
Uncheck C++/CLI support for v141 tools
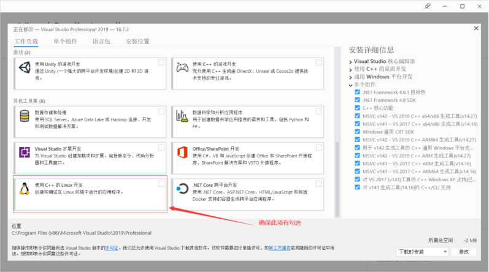point(358,187)
